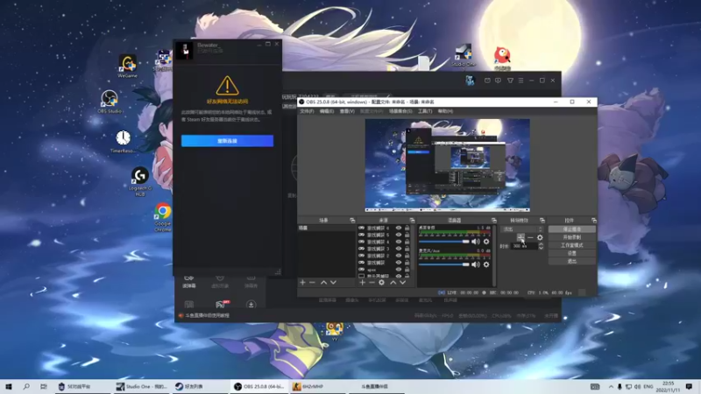This screenshot has height=394, width=701.
Task: Pop out OBS Sources dock panel
Action: (x=412, y=221)
